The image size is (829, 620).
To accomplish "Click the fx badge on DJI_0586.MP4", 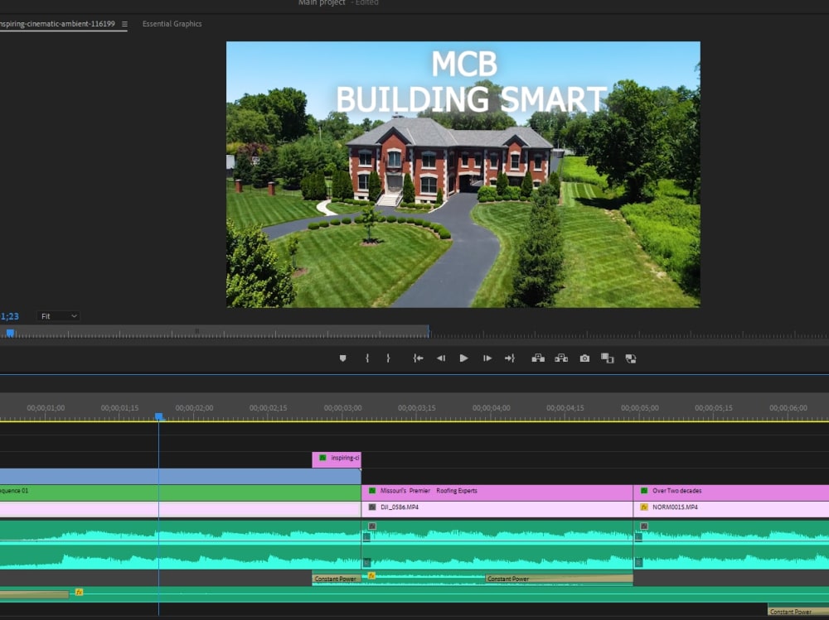I will tap(372, 507).
